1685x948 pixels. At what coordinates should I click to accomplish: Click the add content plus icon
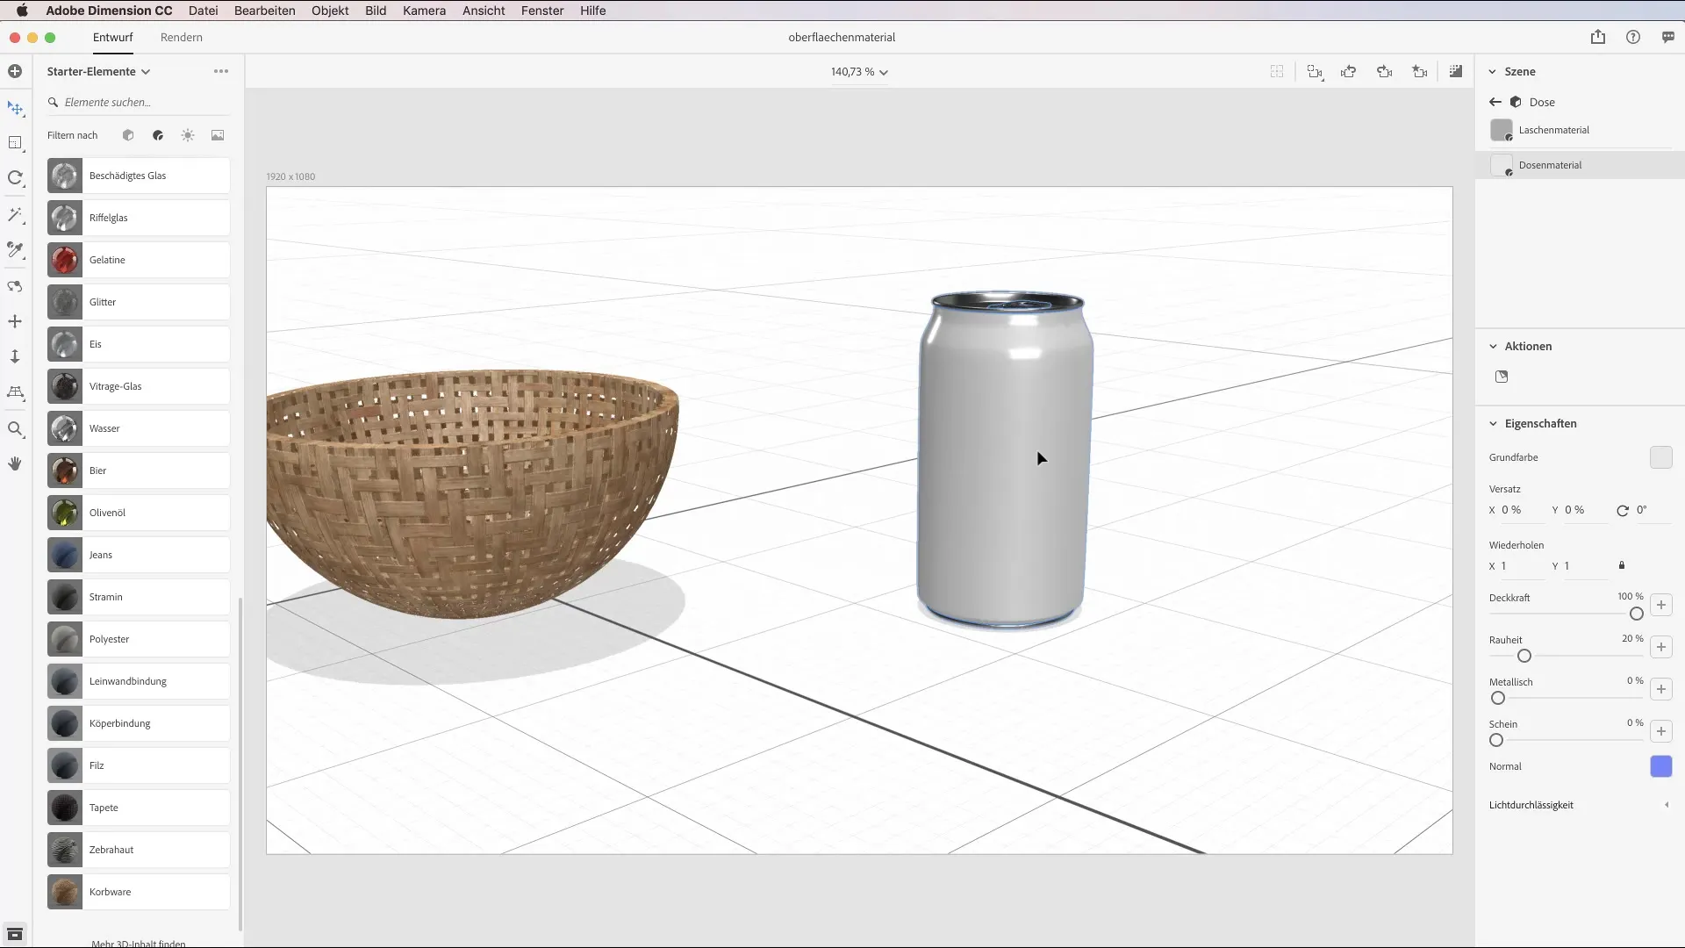coord(15,71)
